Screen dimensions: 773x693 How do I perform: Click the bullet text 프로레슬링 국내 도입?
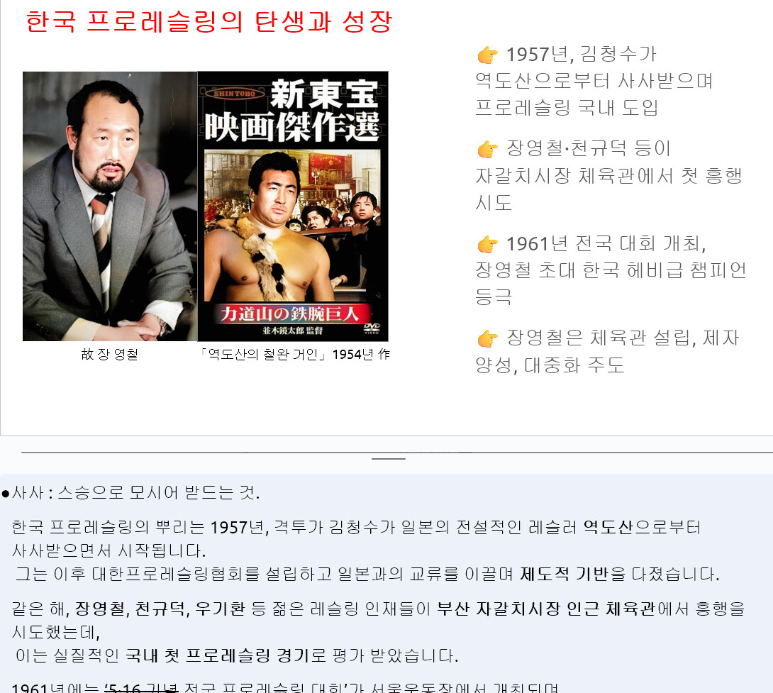click(567, 108)
